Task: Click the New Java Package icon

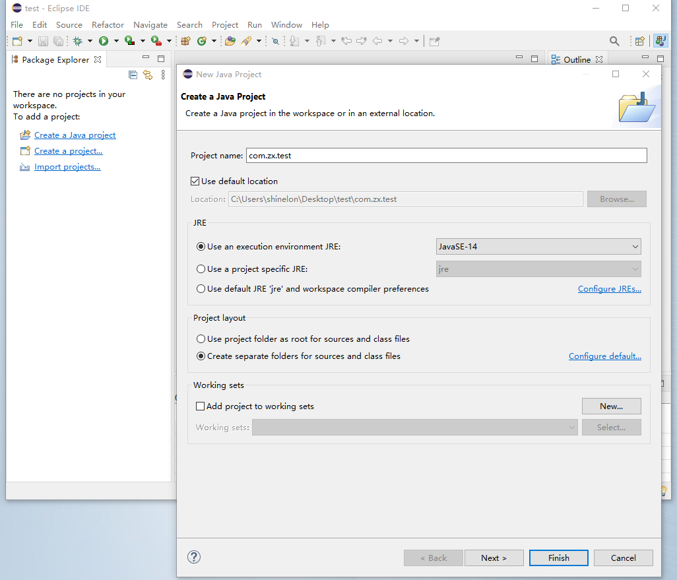Action: point(186,41)
